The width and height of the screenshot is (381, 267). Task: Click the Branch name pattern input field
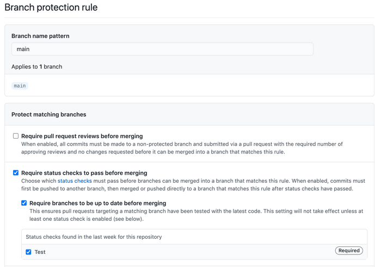162,49
